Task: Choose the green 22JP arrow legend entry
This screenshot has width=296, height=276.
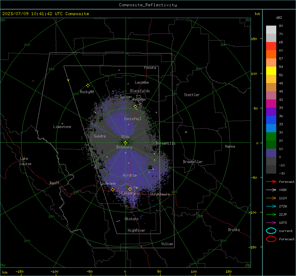Action: 271,214
